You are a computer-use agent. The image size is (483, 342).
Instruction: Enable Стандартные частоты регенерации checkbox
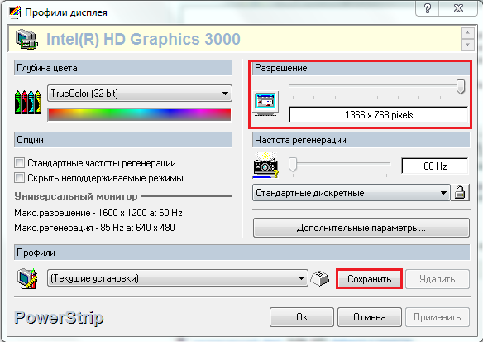tap(19, 163)
